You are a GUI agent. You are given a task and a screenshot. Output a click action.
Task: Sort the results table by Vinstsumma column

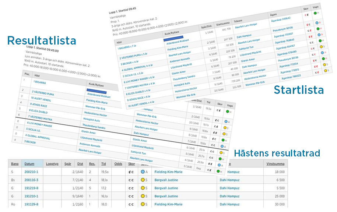[x=275, y=164]
